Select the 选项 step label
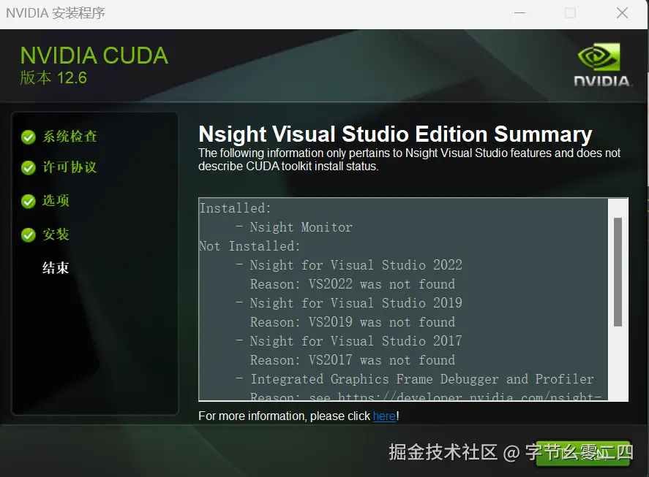Viewport: 649px width, 477px height. [56, 200]
